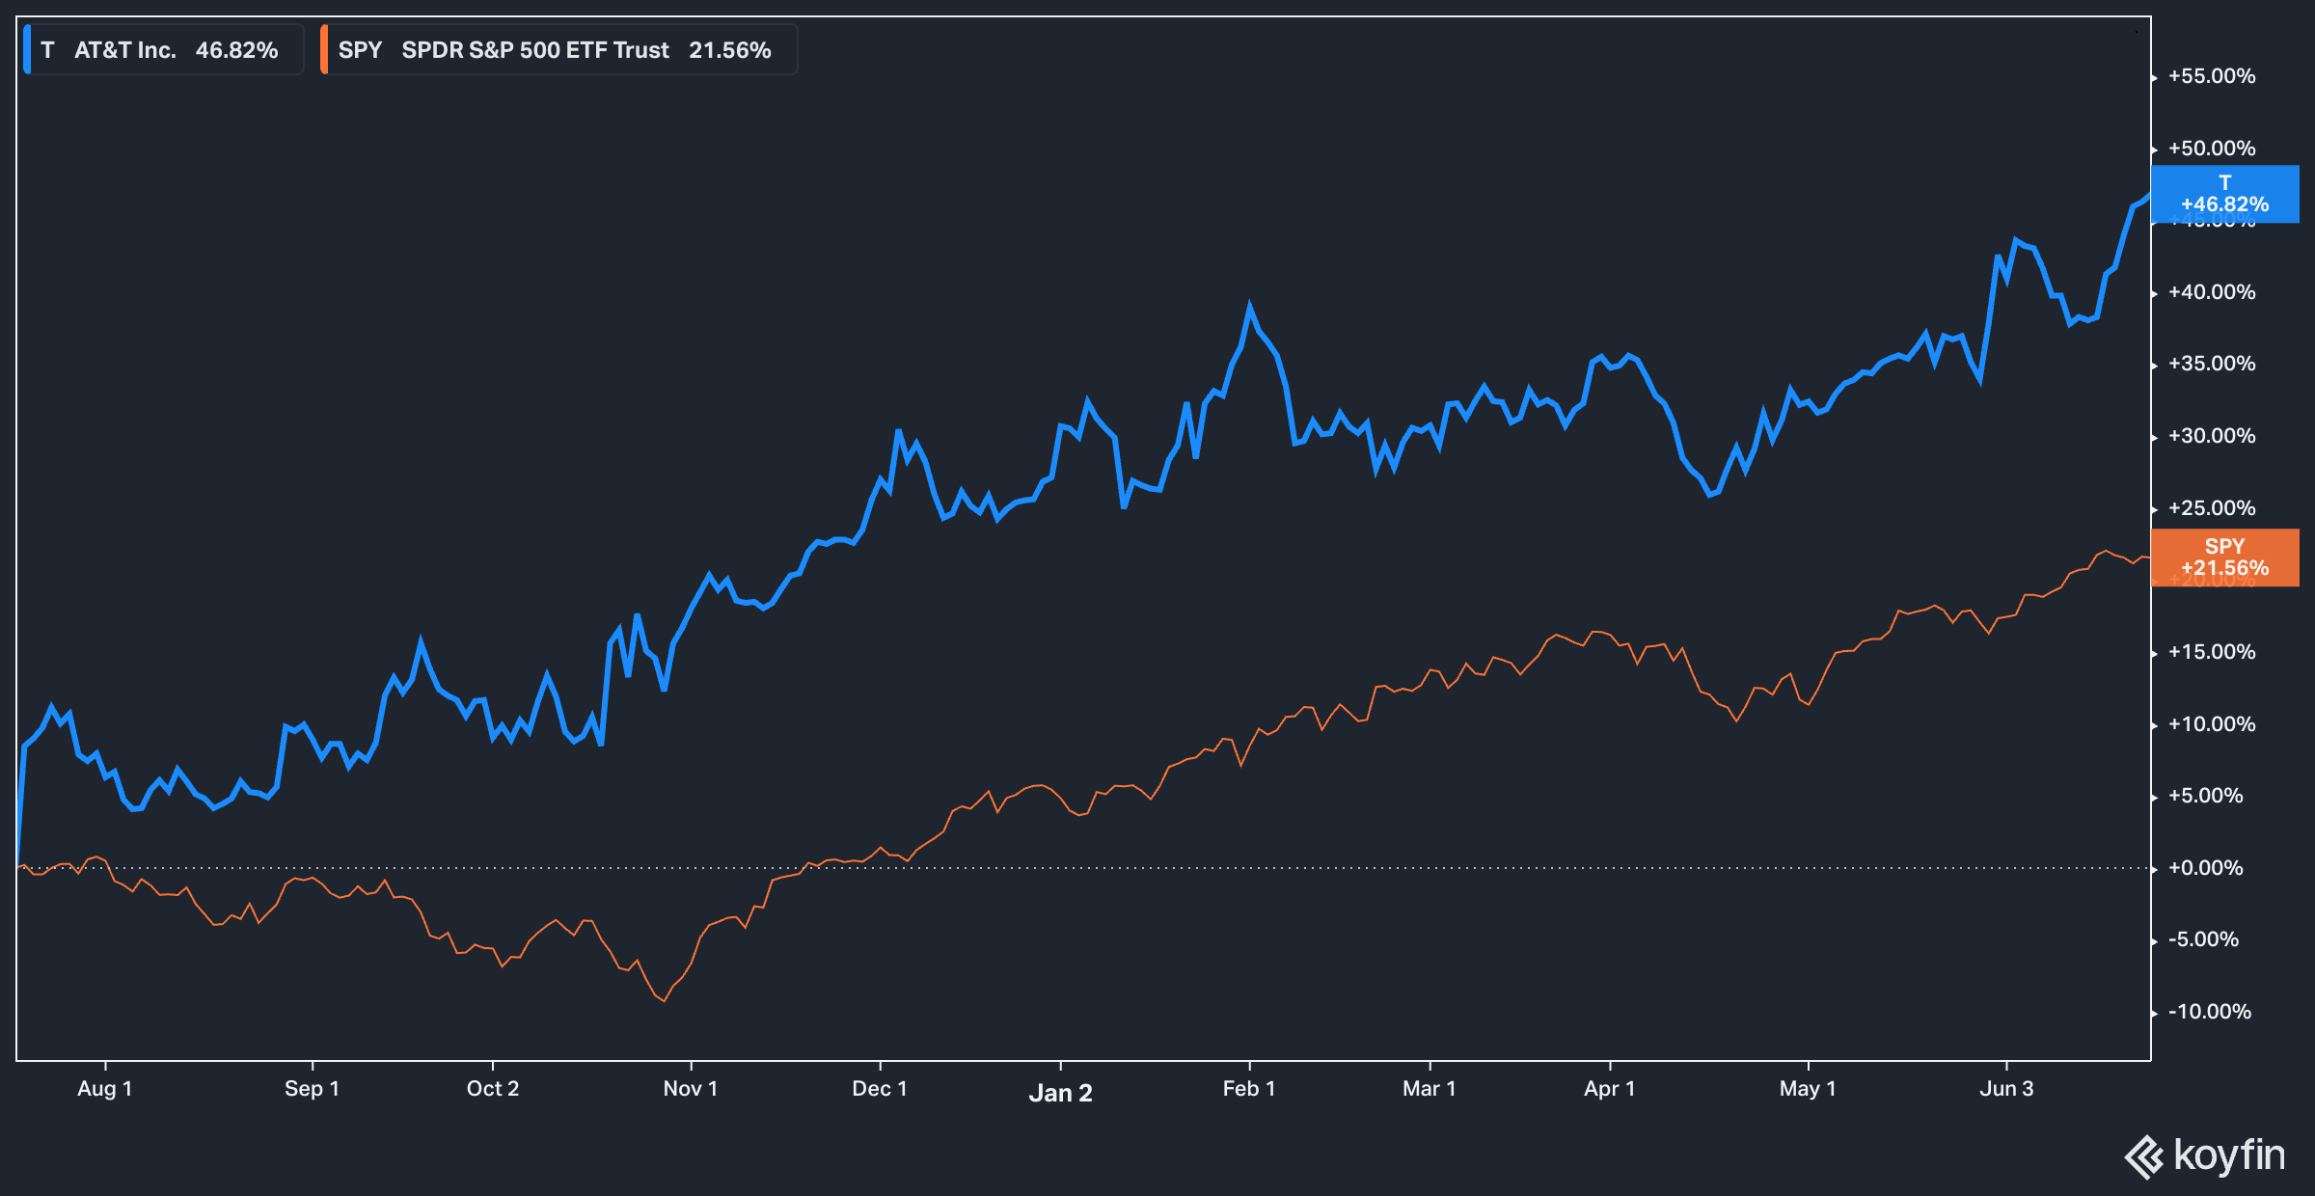This screenshot has height=1196, width=2315.
Task: Click the Feb 1 axis tick label
Action: click(1249, 1089)
